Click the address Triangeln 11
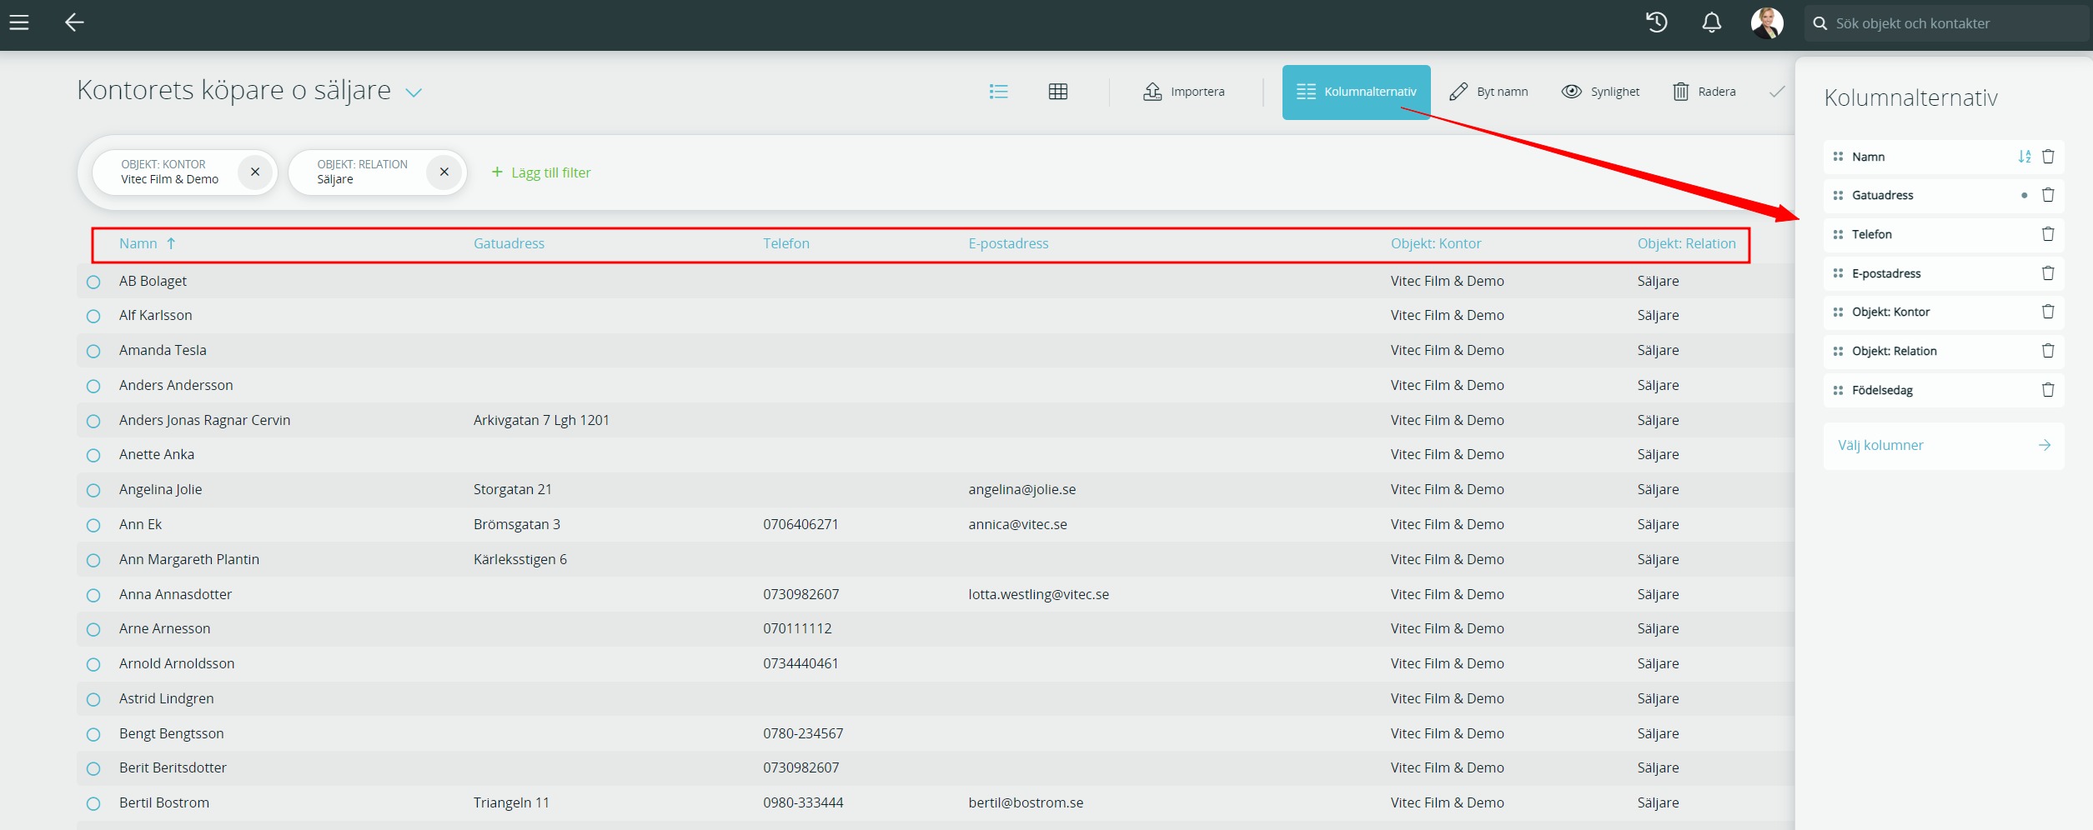This screenshot has height=830, width=2093. [511, 802]
